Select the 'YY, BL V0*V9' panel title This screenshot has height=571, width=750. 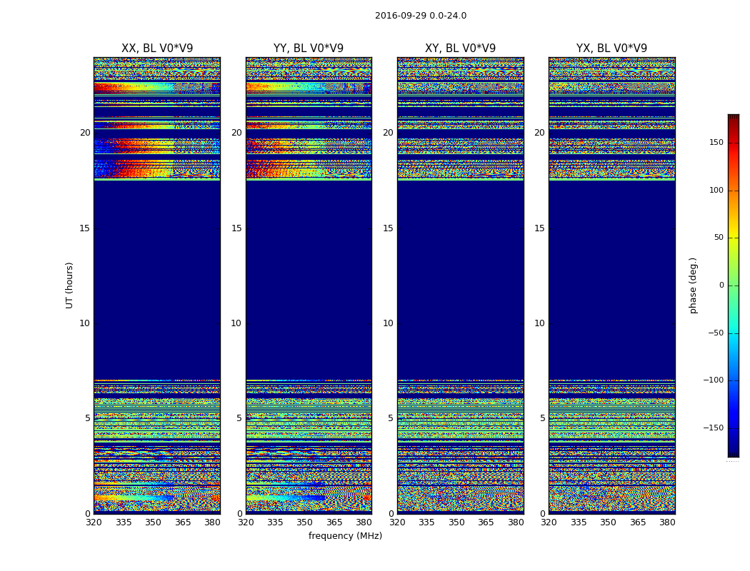tap(309, 49)
